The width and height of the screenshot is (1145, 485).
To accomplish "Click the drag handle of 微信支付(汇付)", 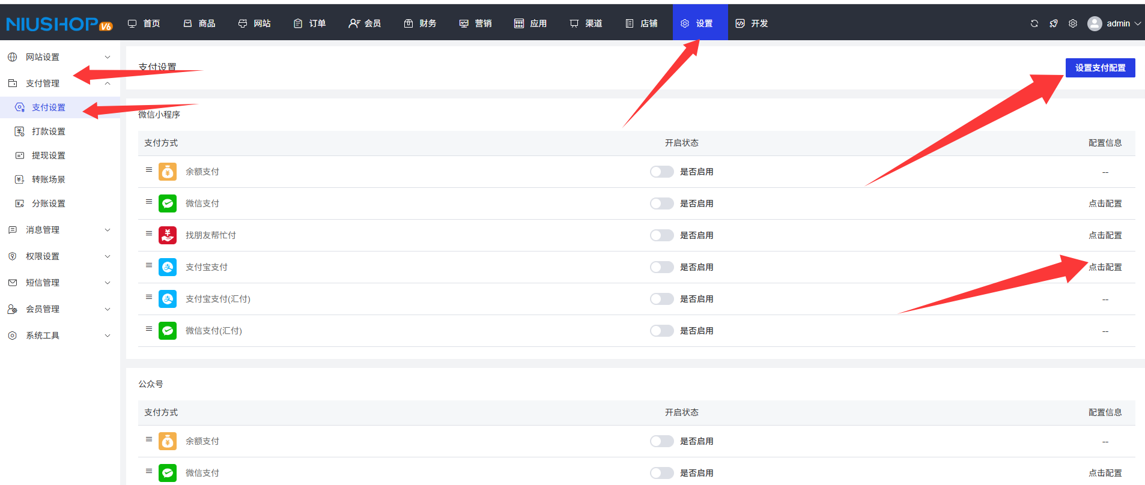I will [149, 329].
